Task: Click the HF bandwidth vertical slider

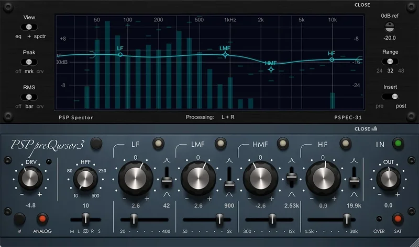Action: (354, 178)
